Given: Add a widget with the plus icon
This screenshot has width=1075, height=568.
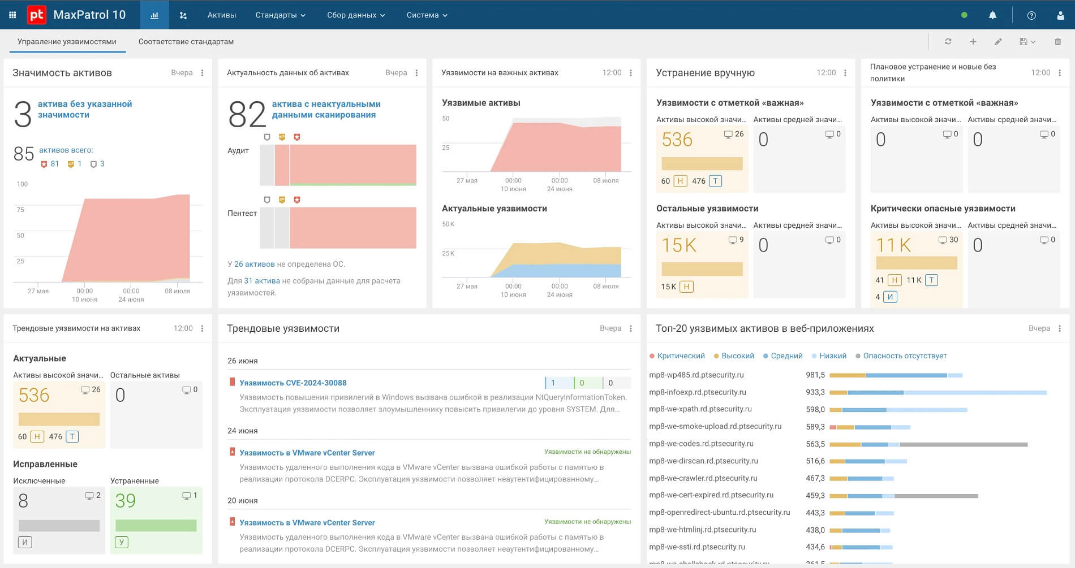Looking at the screenshot, I should pyautogui.click(x=973, y=41).
